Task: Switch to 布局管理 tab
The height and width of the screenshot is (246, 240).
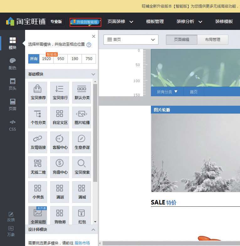Action: point(213,40)
